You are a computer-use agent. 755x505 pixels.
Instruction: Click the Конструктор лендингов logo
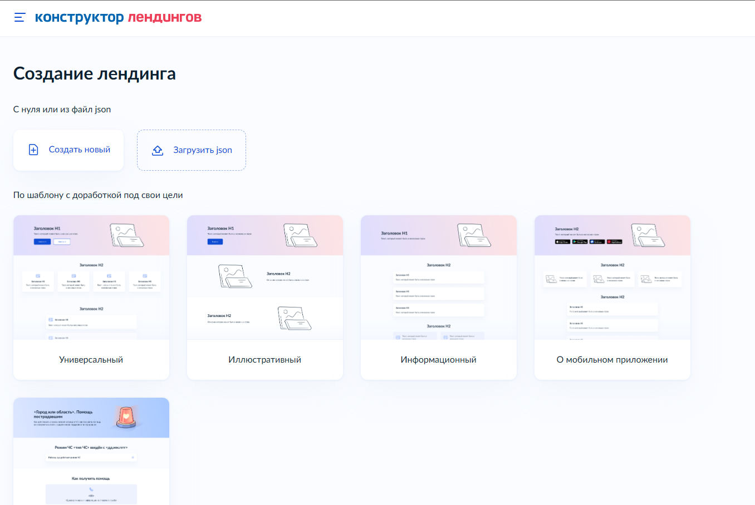pos(118,17)
